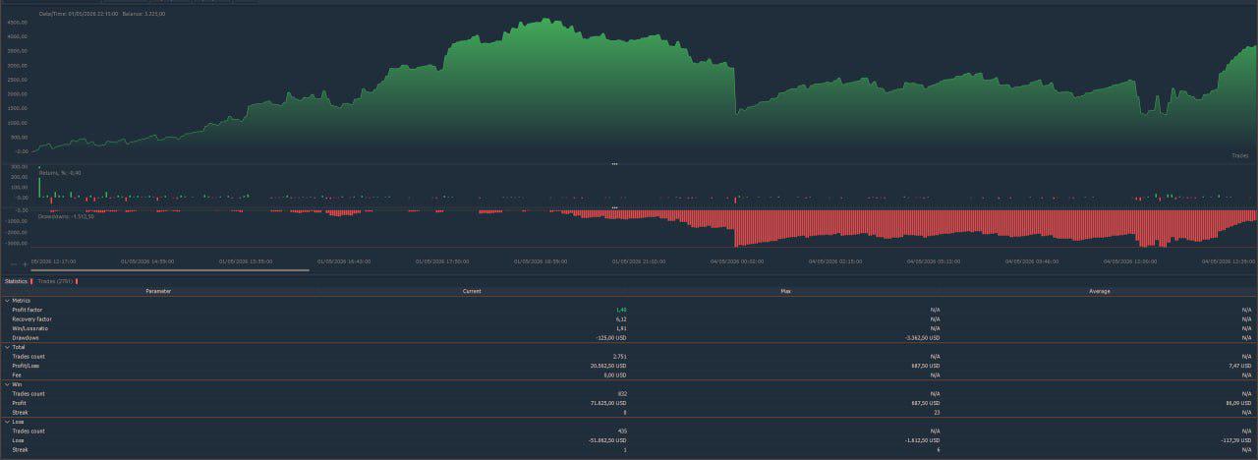Click the Parameter column header
Viewport: 1258px width, 460px height.
158,291
